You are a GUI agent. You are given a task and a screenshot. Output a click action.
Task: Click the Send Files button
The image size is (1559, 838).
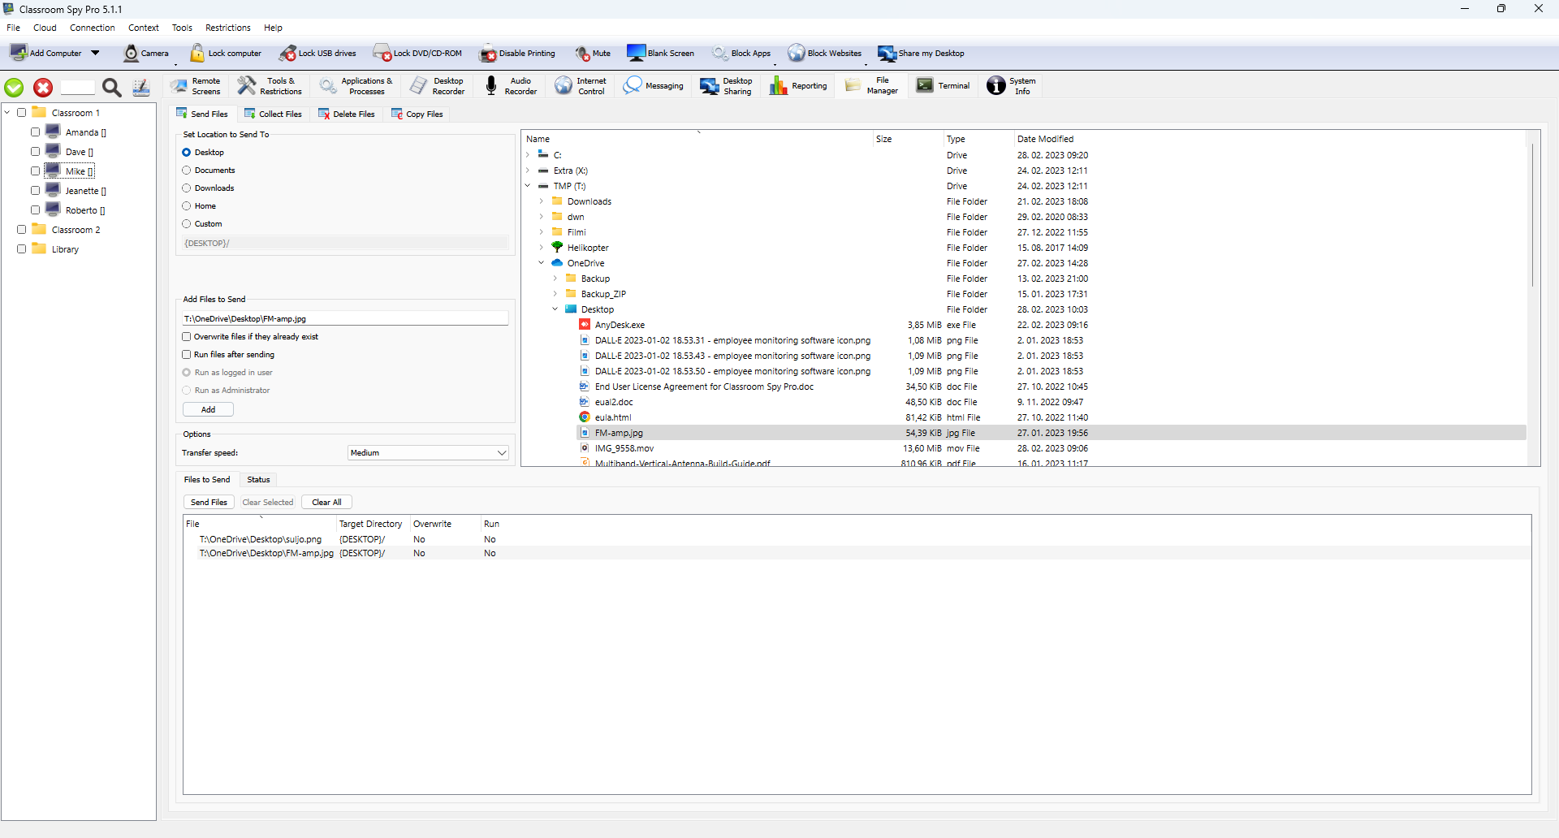click(208, 502)
